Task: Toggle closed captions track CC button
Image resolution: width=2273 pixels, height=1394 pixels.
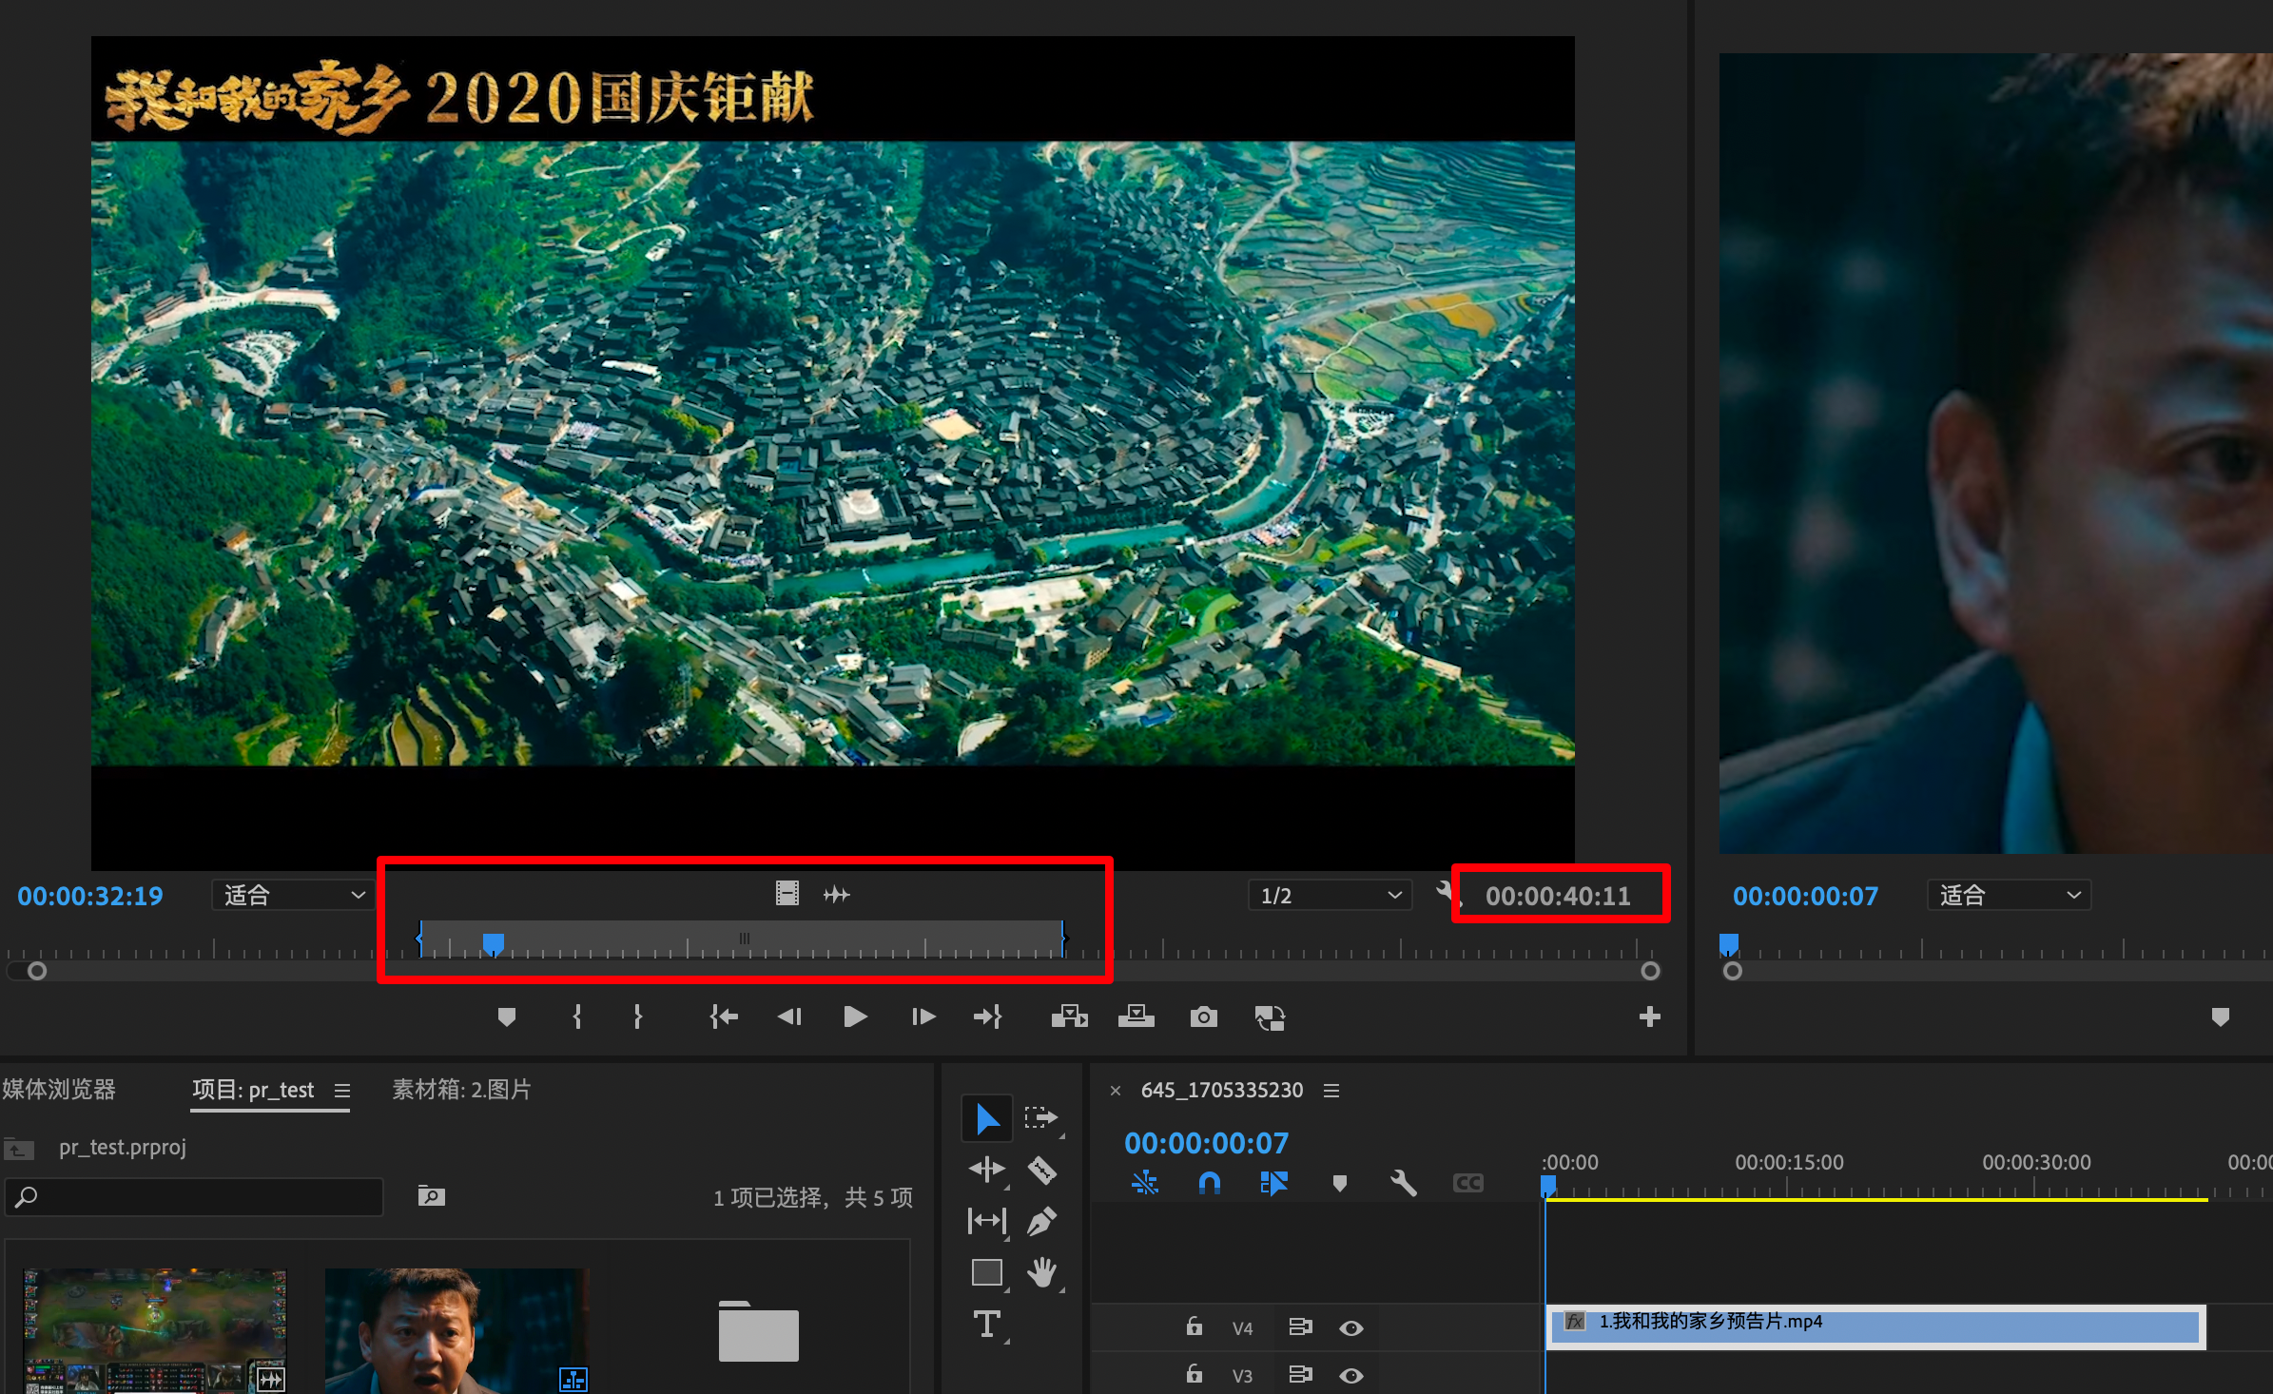Action: tap(1468, 1183)
